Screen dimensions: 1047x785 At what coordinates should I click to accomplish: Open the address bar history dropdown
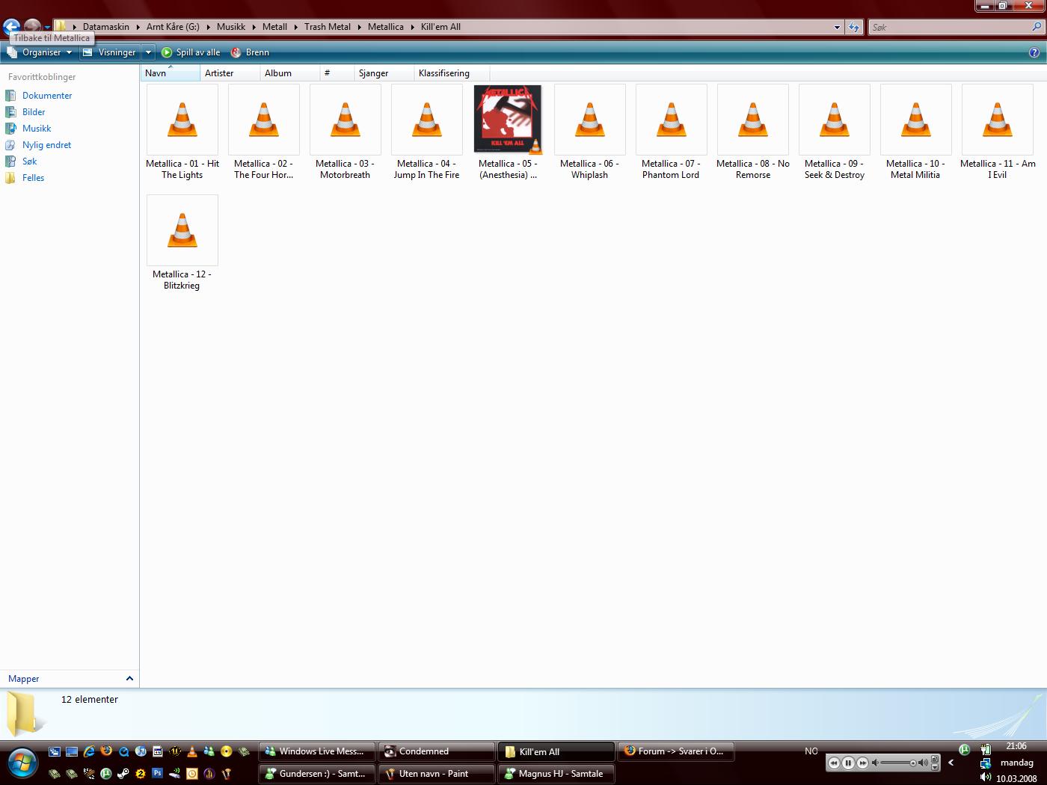pyautogui.click(x=837, y=27)
